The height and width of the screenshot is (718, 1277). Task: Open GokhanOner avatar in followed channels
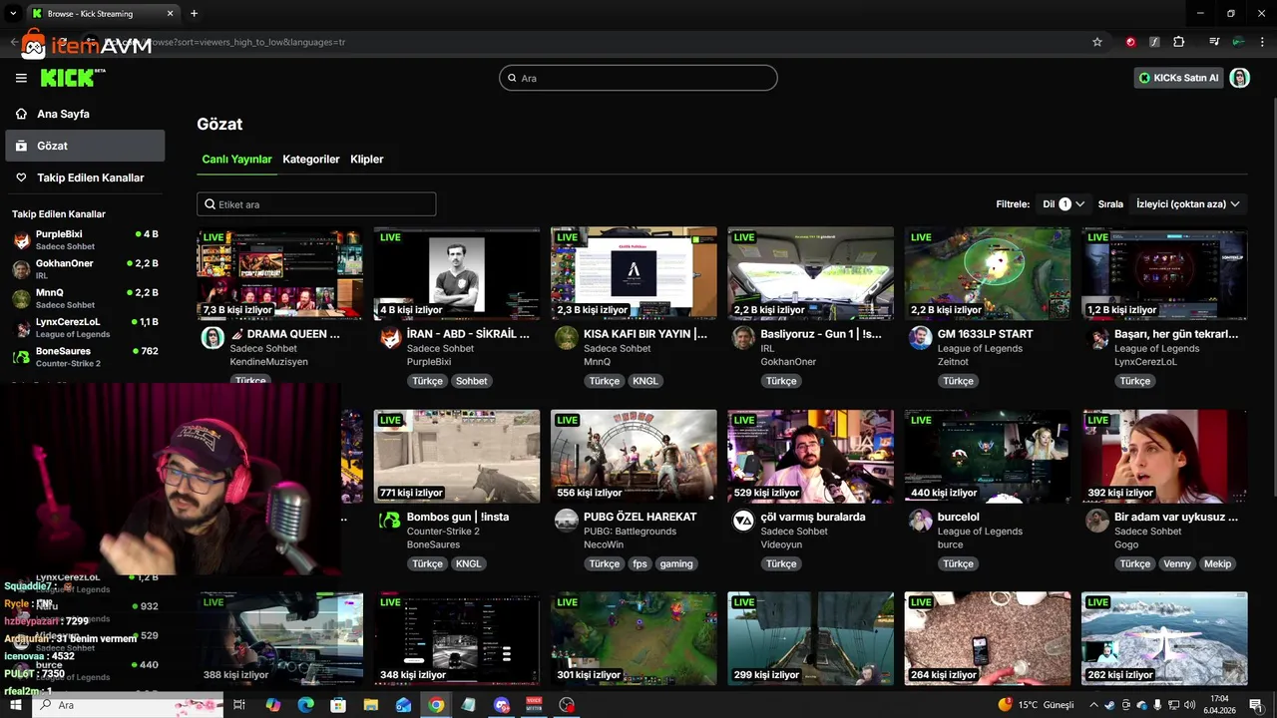(21, 269)
